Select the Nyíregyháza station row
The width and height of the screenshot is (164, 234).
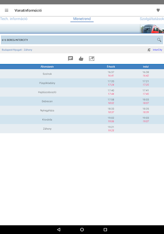tap(82, 111)
